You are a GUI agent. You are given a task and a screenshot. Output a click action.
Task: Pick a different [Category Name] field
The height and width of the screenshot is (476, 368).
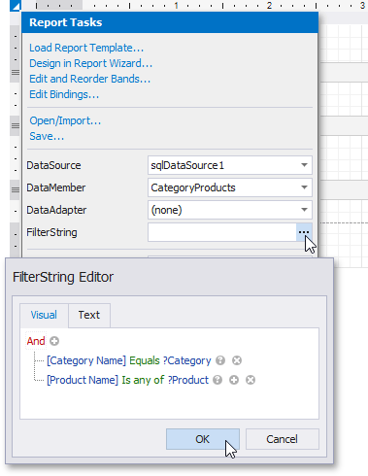click(x=86, y=360)
